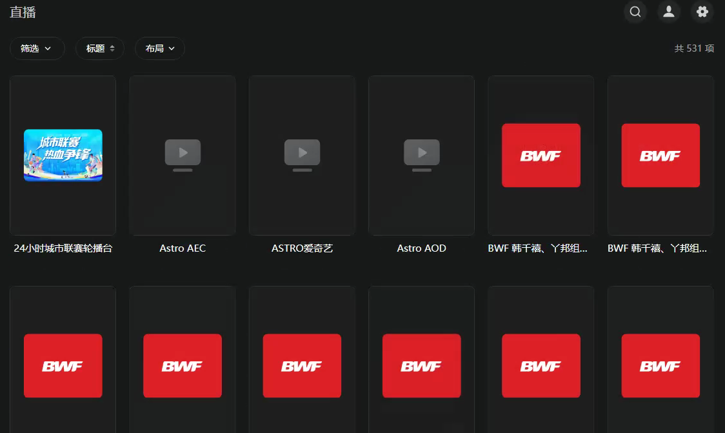
Task: Select the 24小时城市联赛轮播台 channel title
Action: coord(63,248)
